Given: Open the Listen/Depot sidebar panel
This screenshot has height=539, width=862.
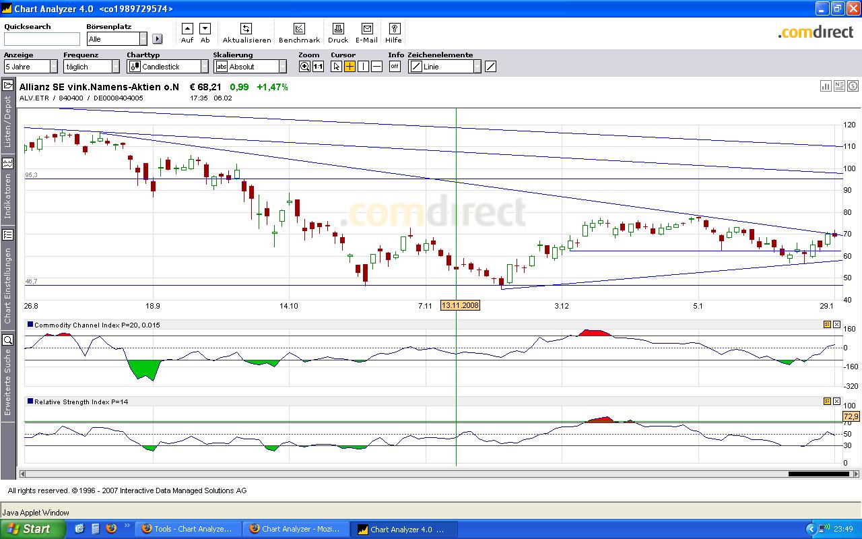Looking at the screenshot, I should click(x=8, y=115).
